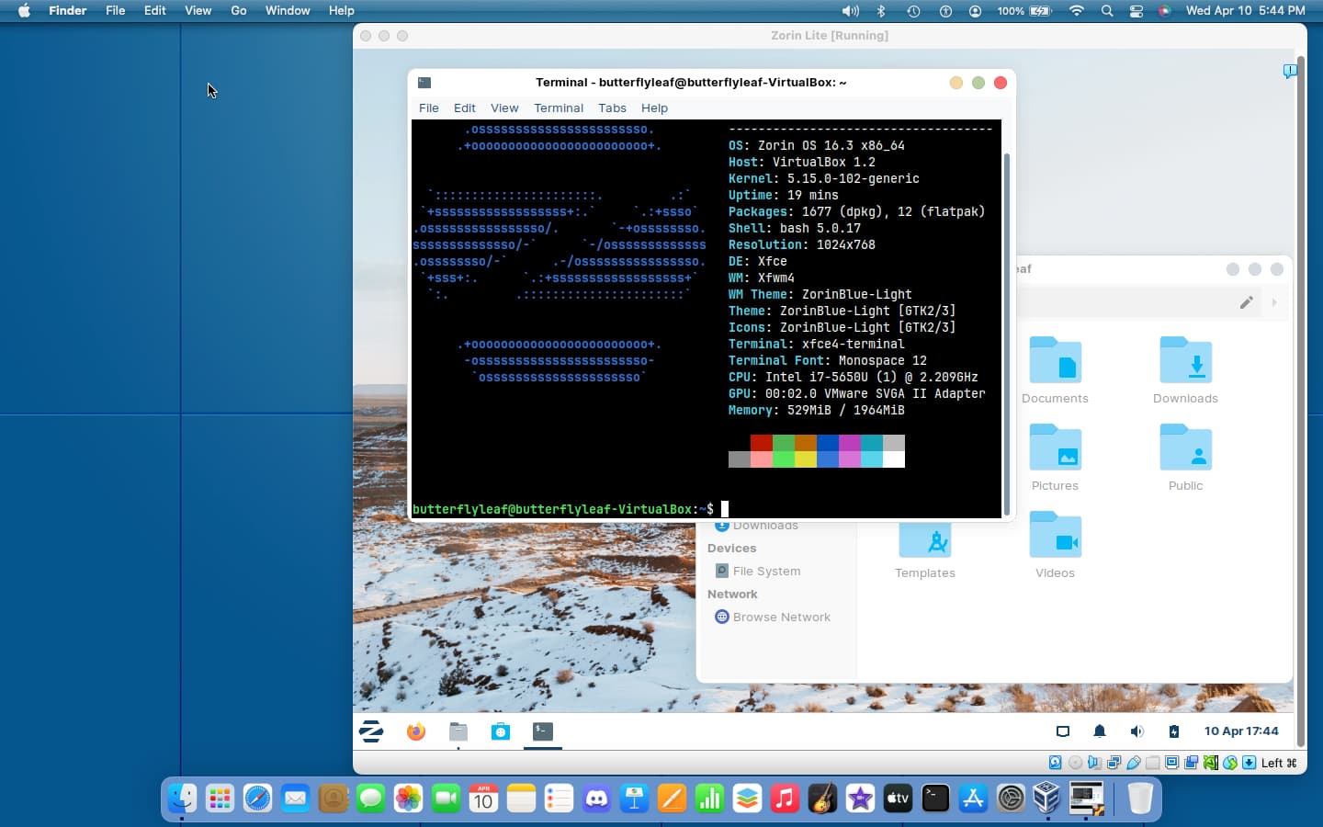Click the blue color swatch in neofetch palette
Image resolution: width=1323 pixels, height=827 pixels.
coord(827,443)
